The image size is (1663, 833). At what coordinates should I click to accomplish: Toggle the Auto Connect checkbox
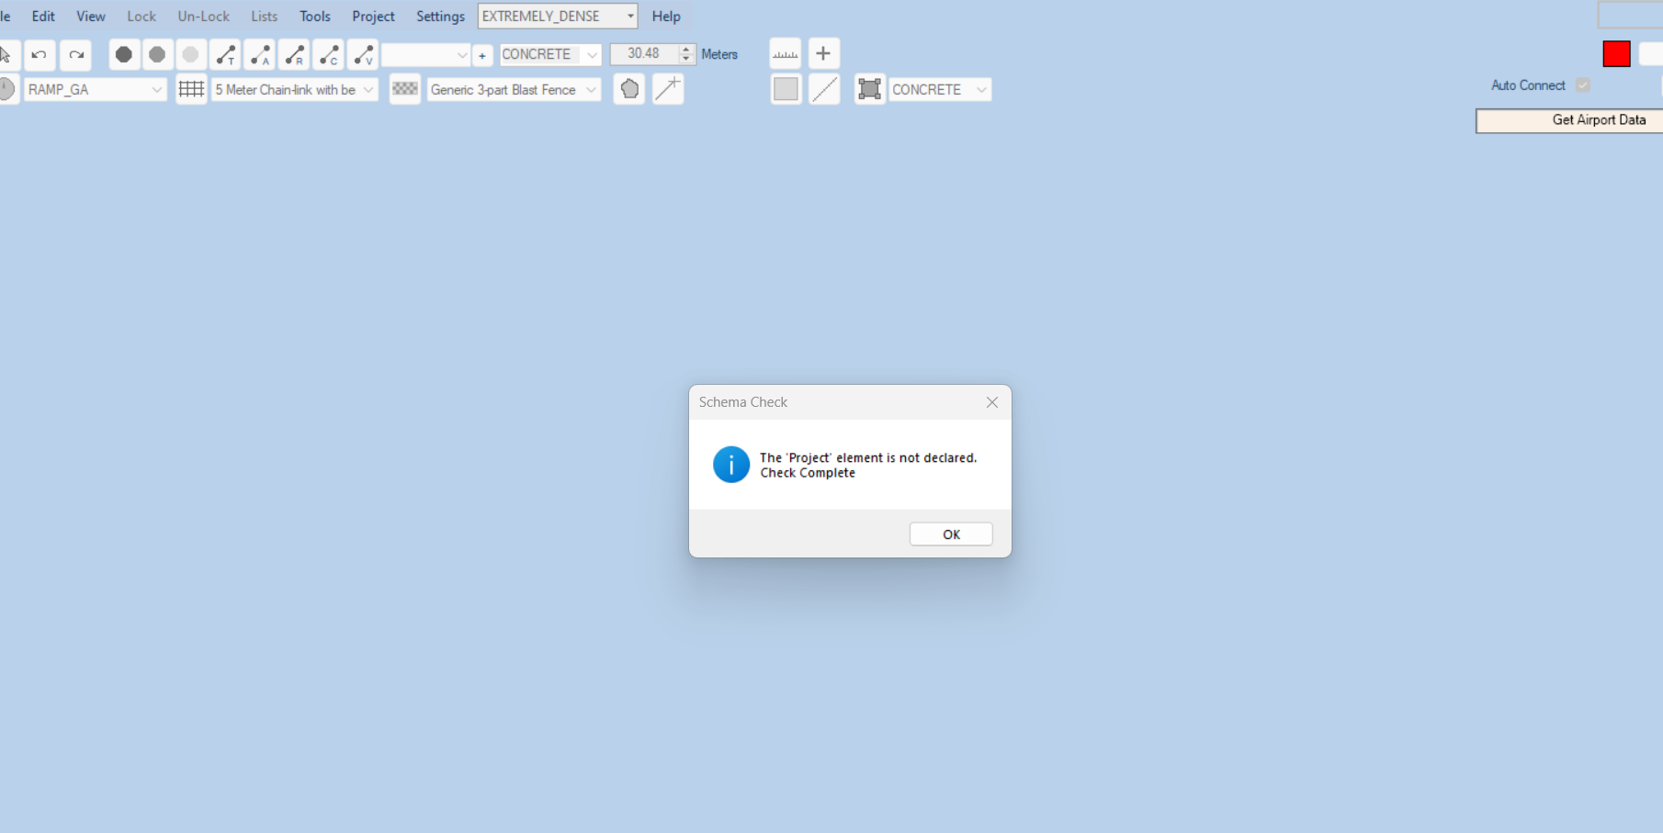tap(1583, 85)
